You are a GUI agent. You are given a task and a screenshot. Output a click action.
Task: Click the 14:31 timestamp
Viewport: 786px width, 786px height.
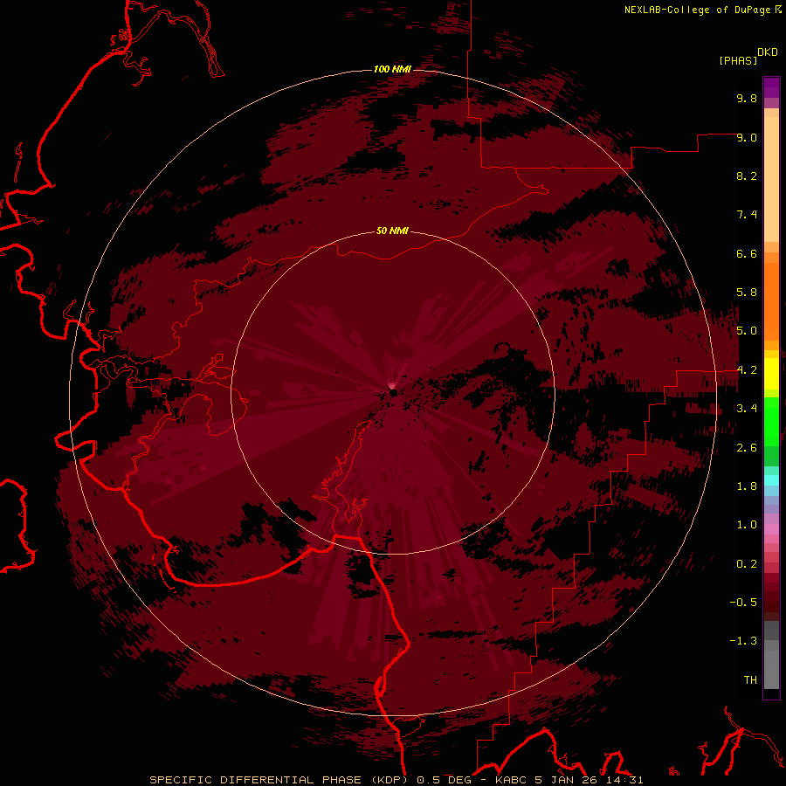624,780
